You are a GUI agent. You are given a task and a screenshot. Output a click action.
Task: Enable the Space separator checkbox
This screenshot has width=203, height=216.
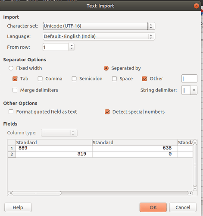tap(114, 79)
